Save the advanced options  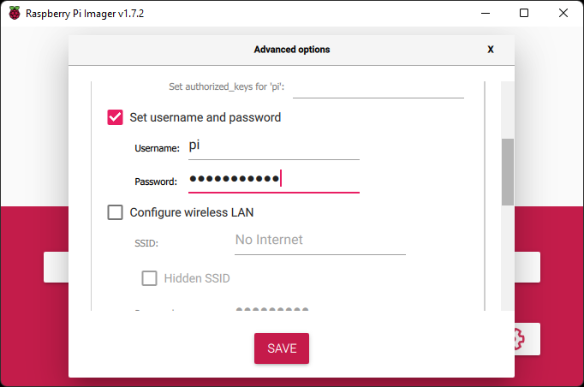(282, 348)
